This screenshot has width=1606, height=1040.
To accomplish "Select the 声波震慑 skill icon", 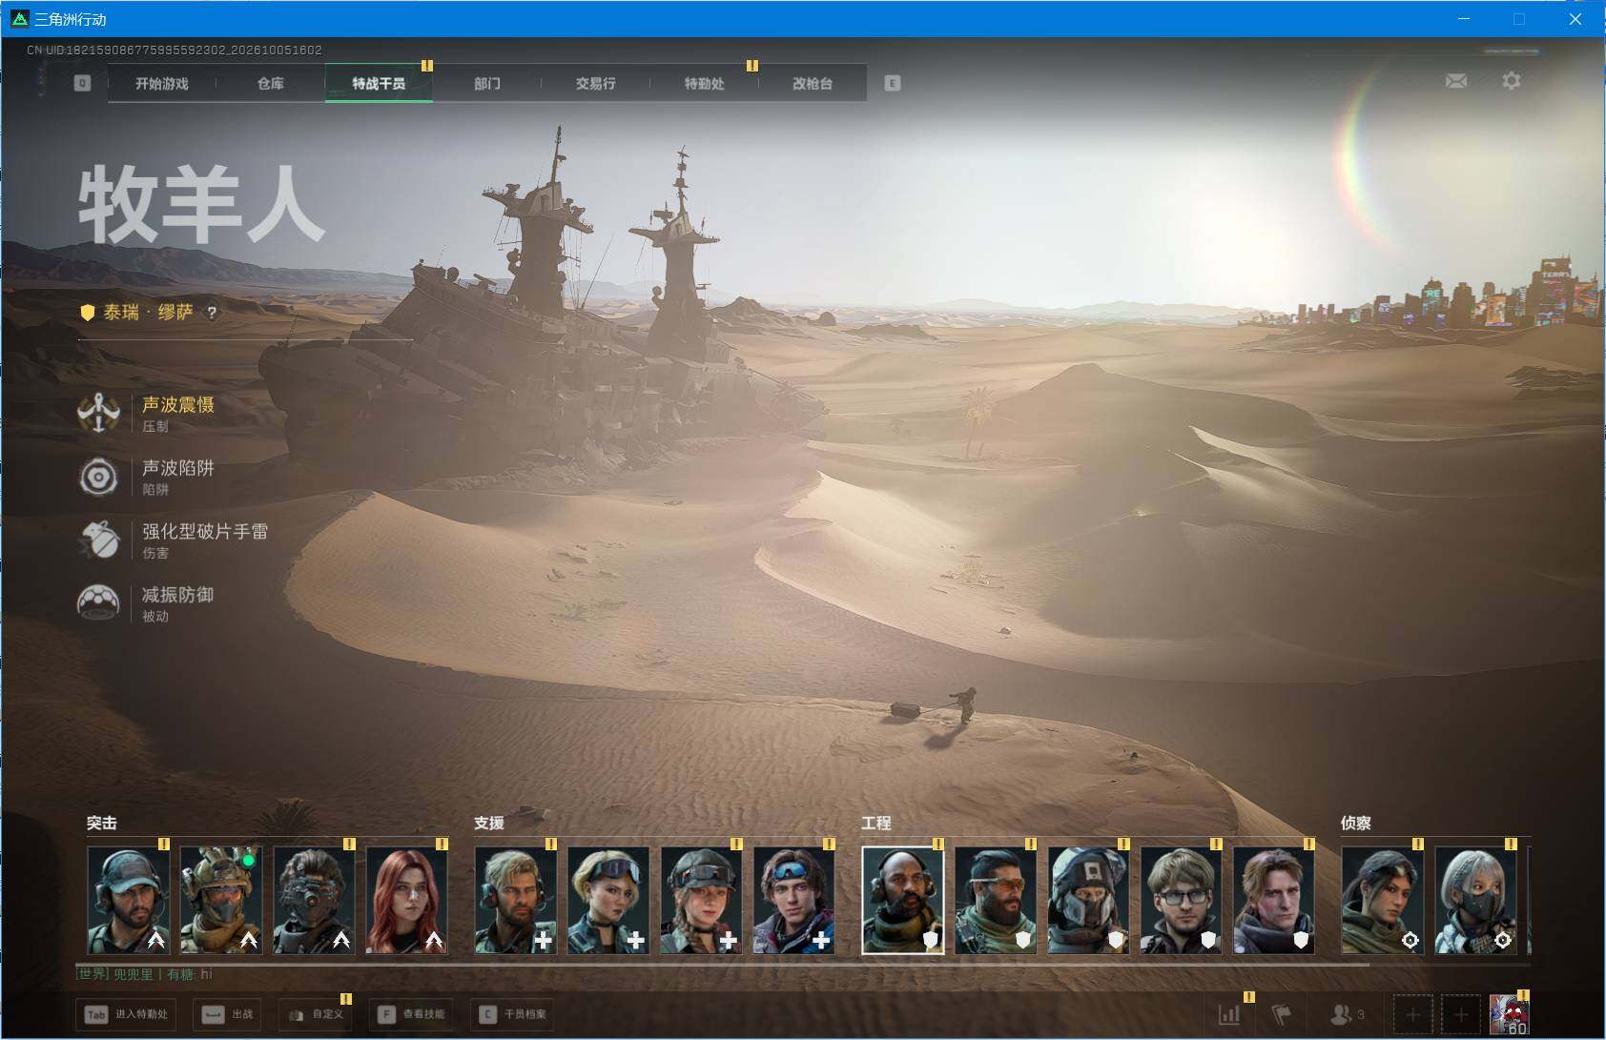I will (98, 413).
